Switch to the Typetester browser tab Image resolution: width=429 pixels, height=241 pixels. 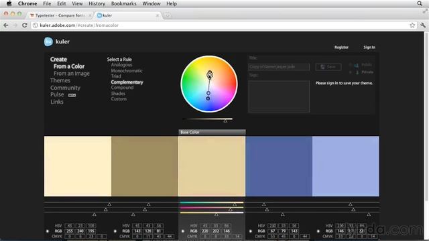point(60,15)
